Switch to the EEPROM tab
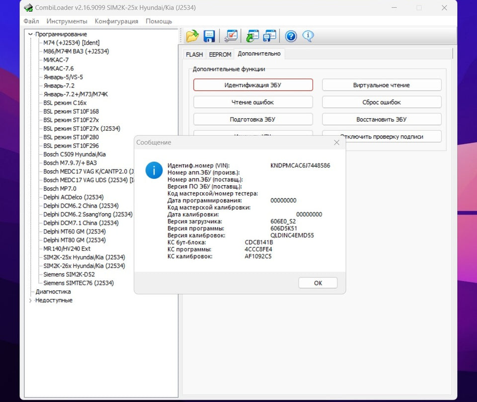477x402 pixels. (220, 54)
